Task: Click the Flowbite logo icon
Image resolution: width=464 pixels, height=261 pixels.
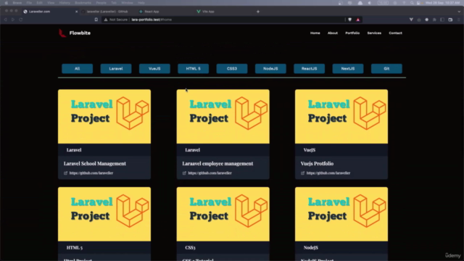Action: [62, 33]
